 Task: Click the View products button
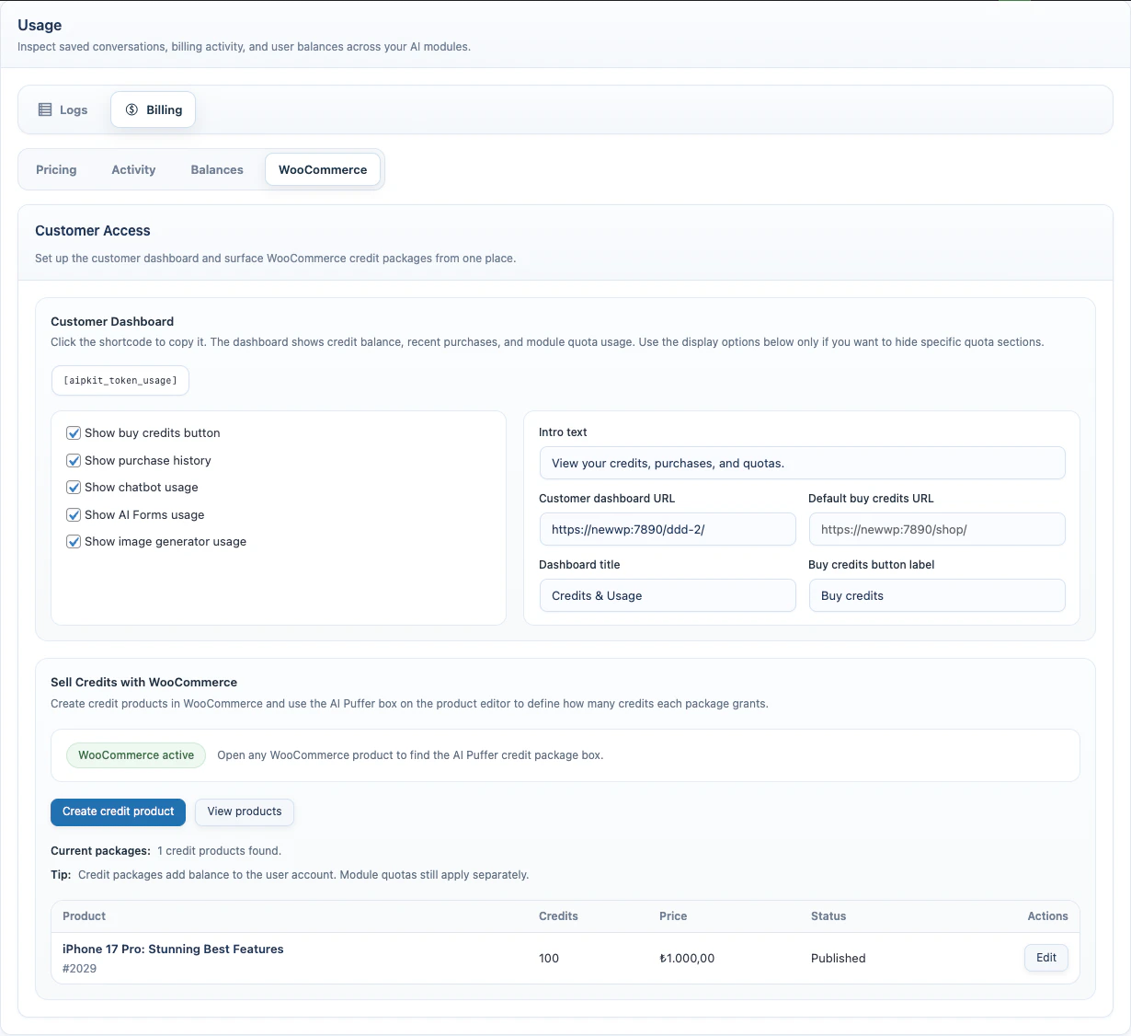pyautogui.click(x=244, y=812)
